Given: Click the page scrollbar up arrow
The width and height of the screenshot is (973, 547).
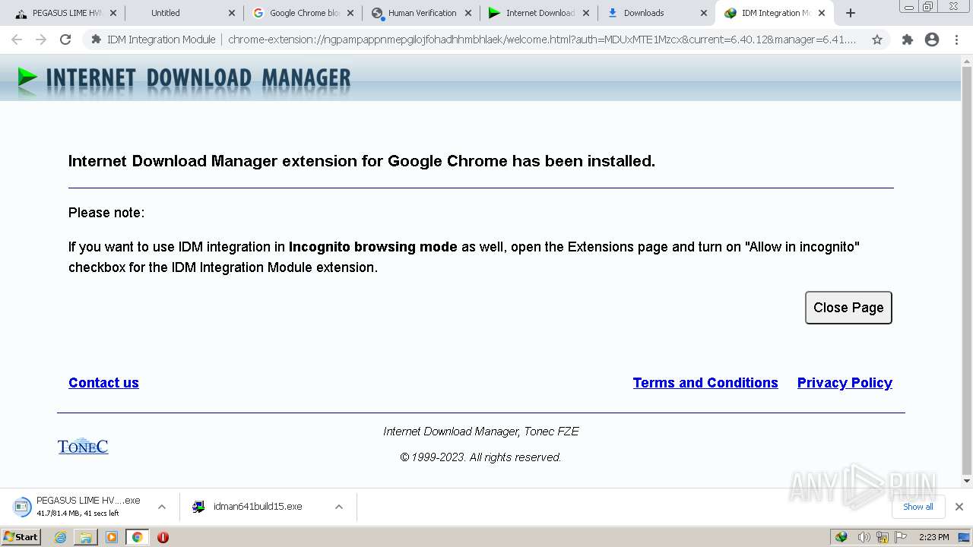Looking at the screenshot, I should (x=967, y=61).
